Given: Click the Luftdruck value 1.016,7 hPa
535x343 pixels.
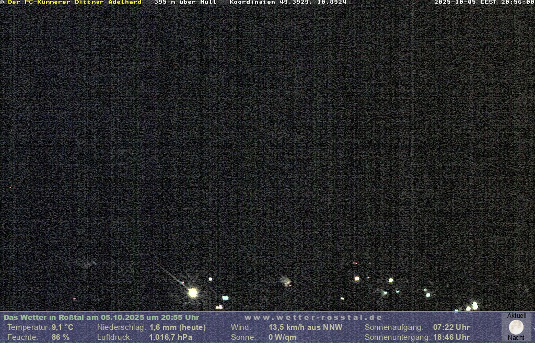Looking at the screenshot, I should click(x=170, y=337).
